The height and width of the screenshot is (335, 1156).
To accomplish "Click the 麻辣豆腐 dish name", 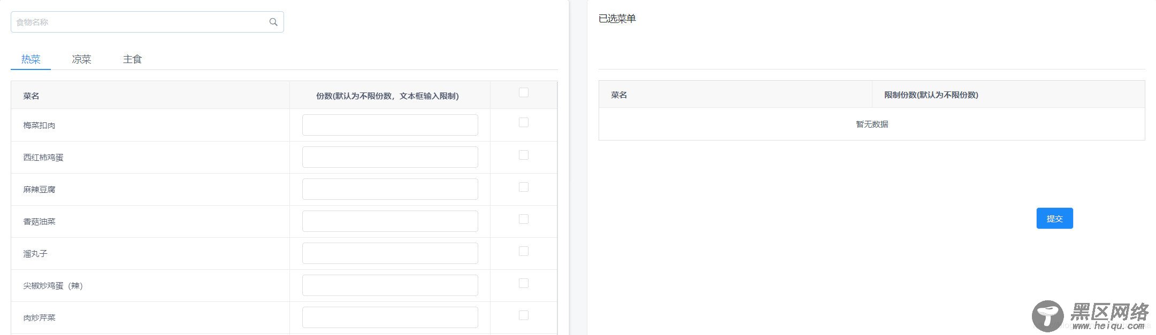I will coord(39,190).
